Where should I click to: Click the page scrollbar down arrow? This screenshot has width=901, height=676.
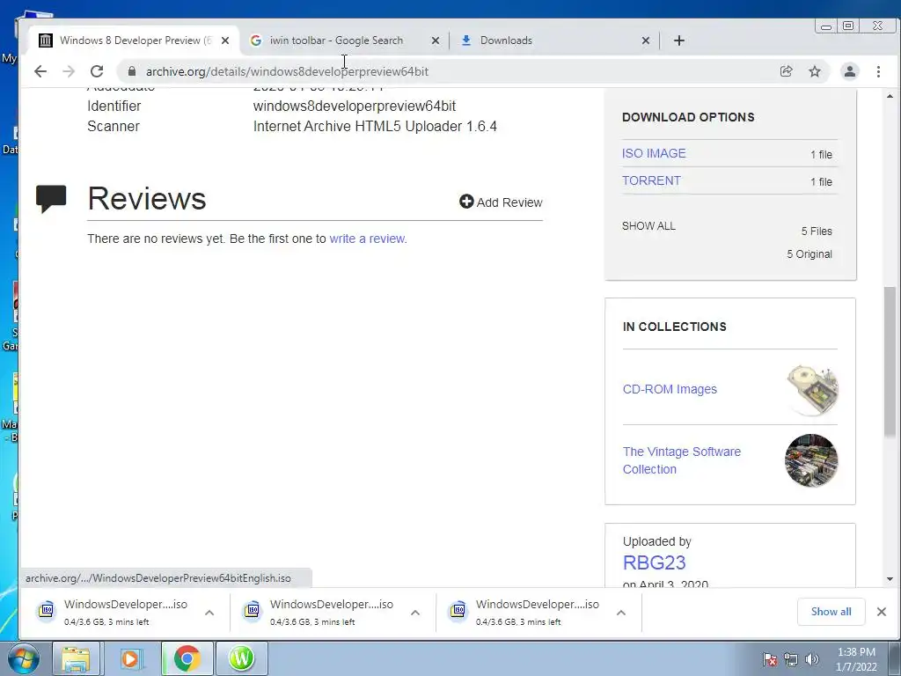(890, 579)
